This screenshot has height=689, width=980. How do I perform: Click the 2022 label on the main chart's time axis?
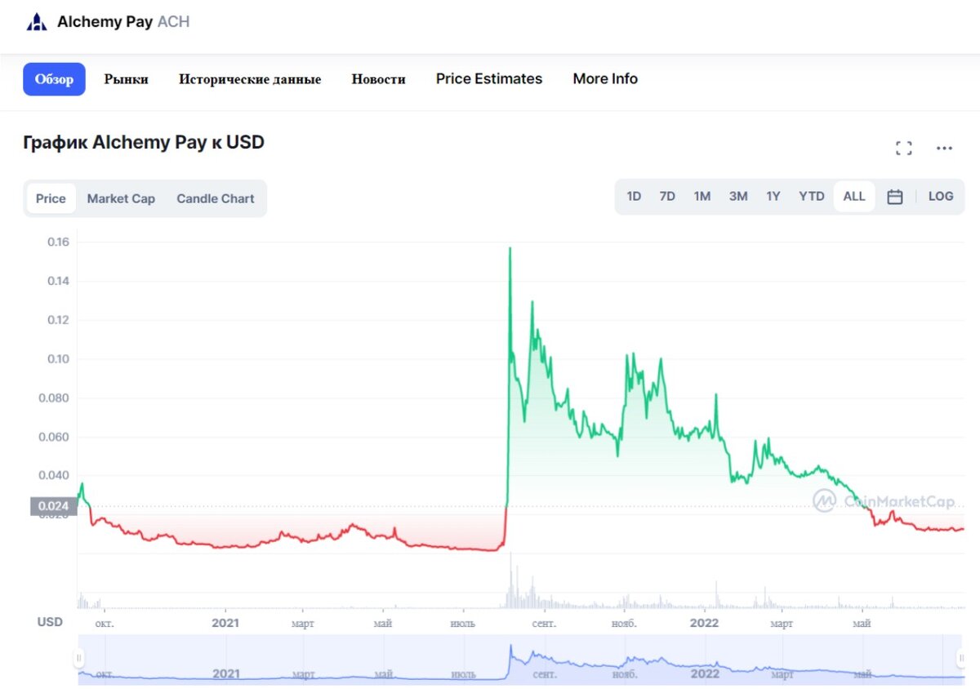click(x=704, y=623)
